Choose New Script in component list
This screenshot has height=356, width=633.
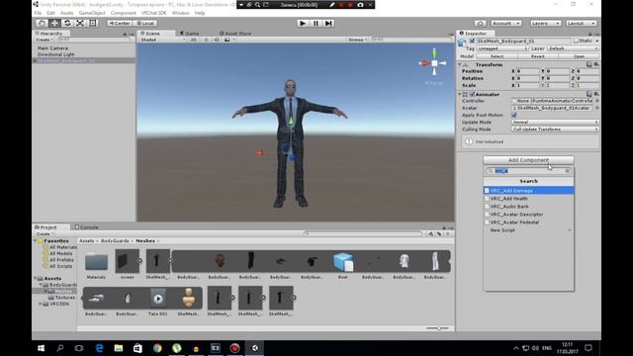[528, 230]
